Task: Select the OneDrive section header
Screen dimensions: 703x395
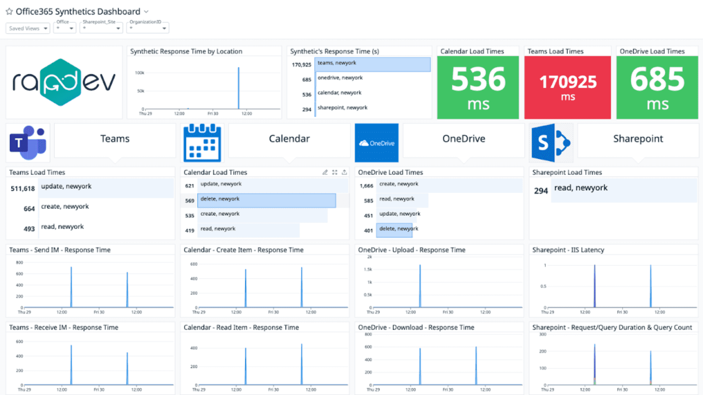Action: click(x=464, y=139)
